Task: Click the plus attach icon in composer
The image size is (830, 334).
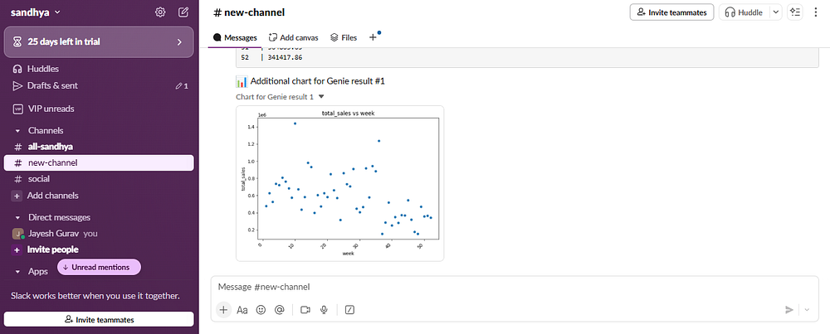Action: pos(222,309)
